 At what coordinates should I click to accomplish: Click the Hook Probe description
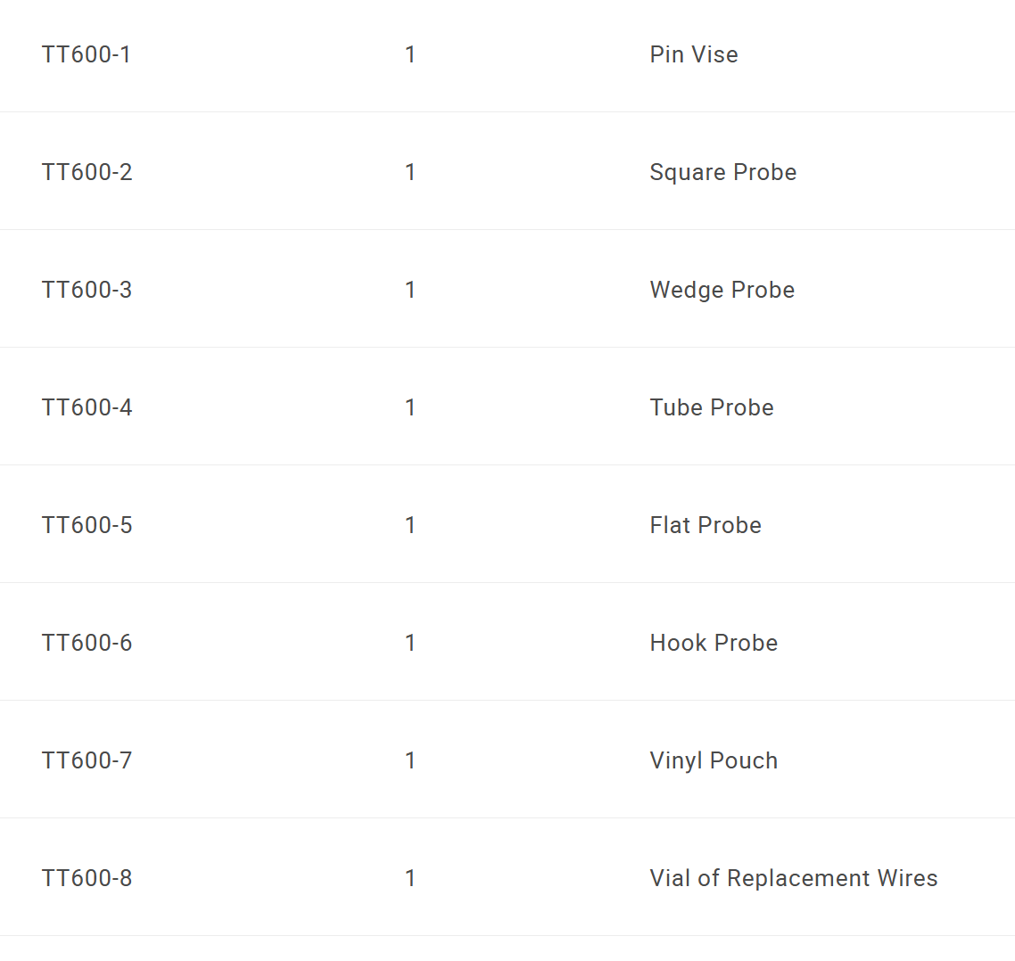coord(714,644)
